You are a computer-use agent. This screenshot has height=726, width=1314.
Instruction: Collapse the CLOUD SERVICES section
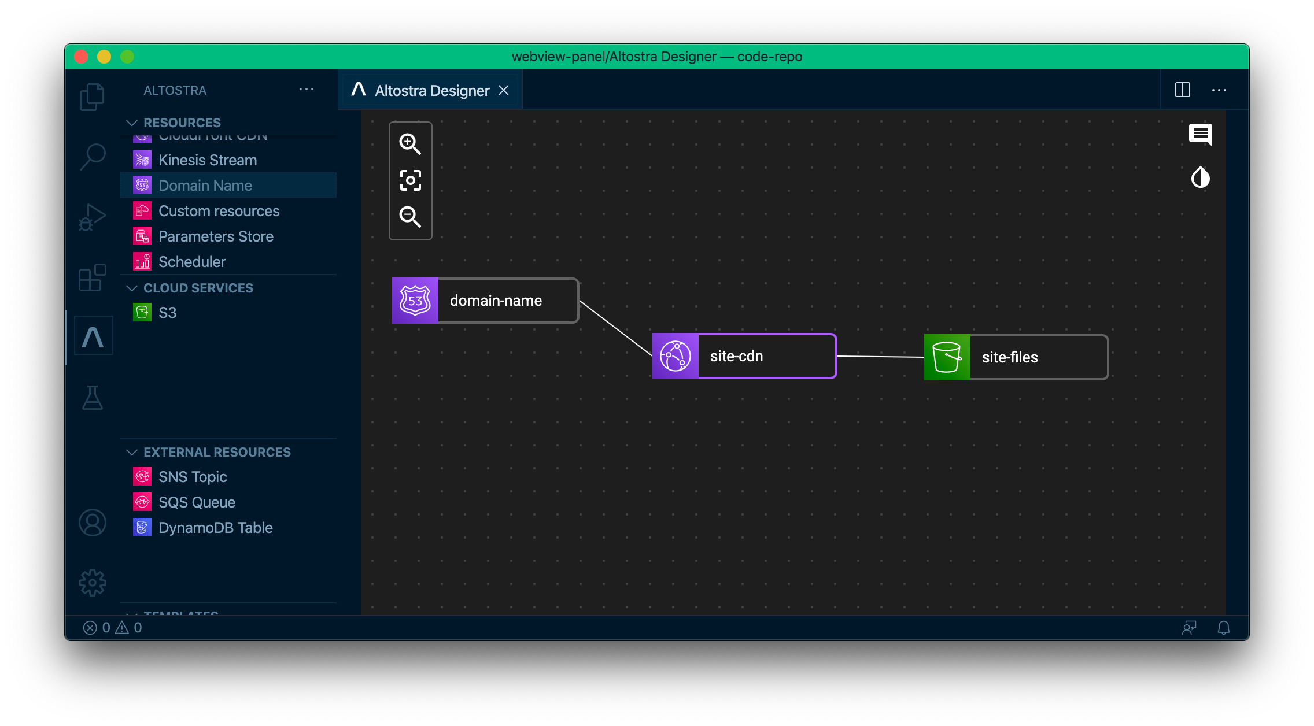point(228,288)
